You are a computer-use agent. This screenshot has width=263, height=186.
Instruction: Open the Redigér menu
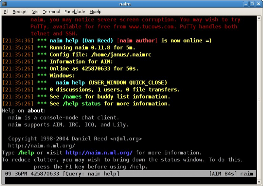20,12
